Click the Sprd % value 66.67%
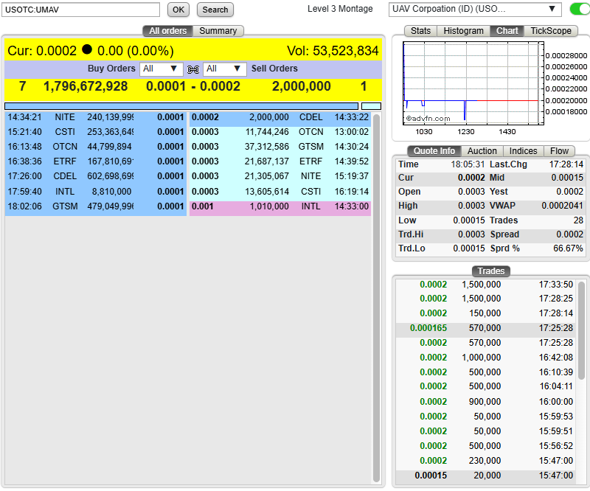Screen dimensions: 590x491 tap(568, 248)
